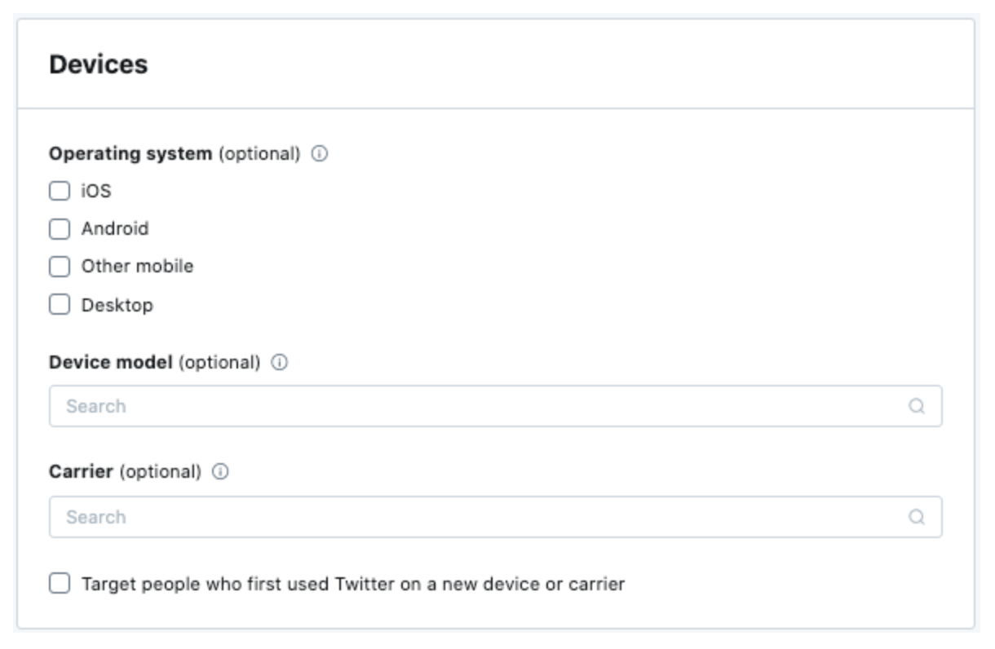Viewport: 995px width, 649px height.
Task: Tick the Android checkbox square
Action: pos(60,229)
